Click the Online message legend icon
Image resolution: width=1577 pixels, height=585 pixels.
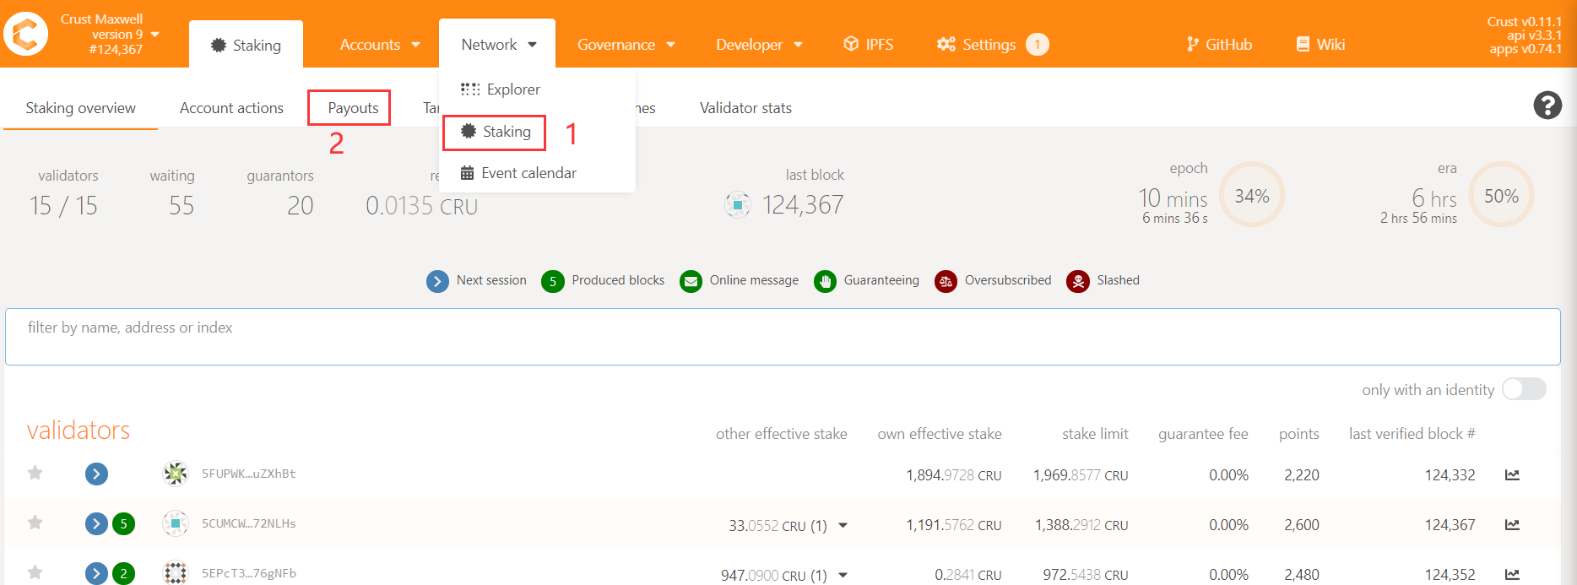click(x=691, y=281)
